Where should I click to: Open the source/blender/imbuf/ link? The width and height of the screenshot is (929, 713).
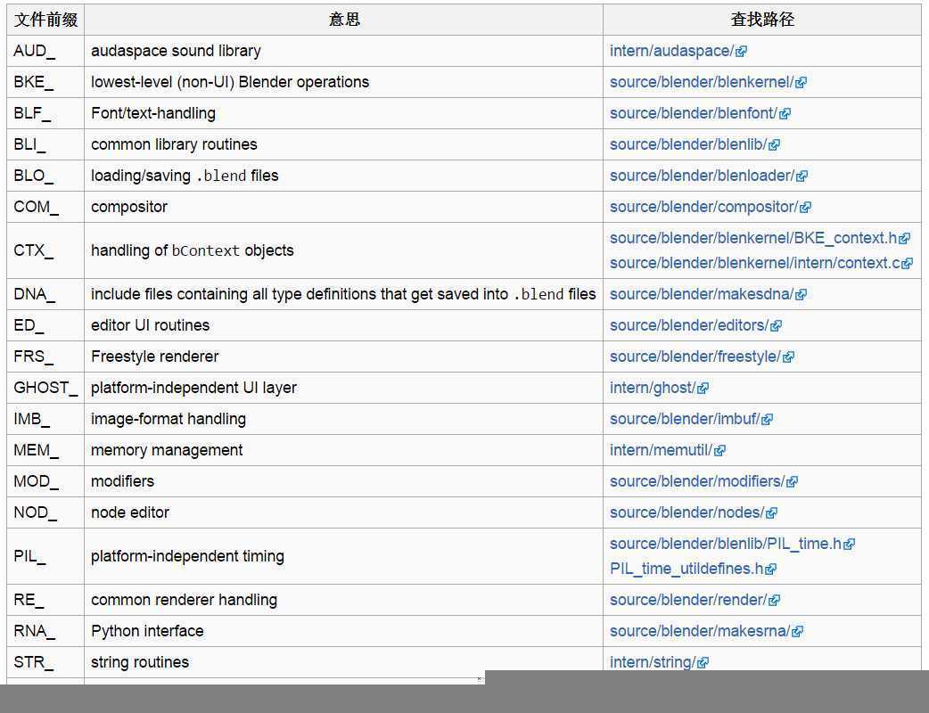(x=685, y=419)
